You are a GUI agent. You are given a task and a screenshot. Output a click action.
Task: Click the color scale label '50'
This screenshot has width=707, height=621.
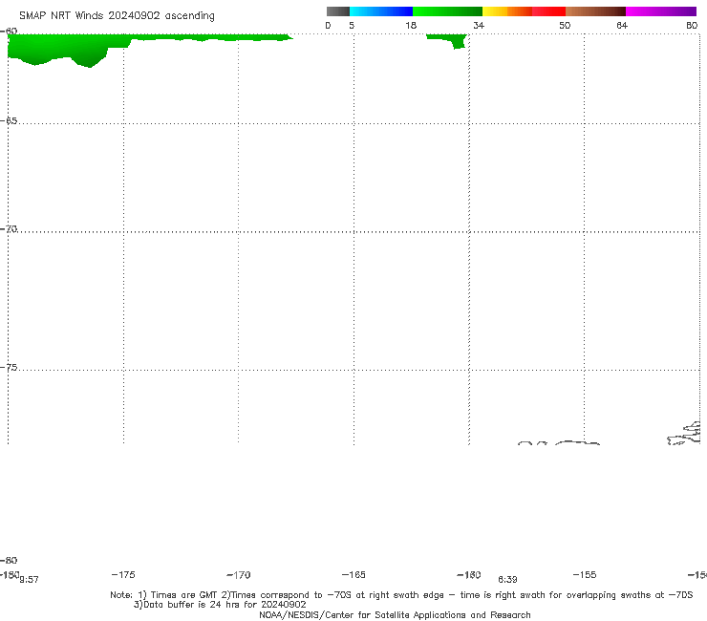(565, 26)
